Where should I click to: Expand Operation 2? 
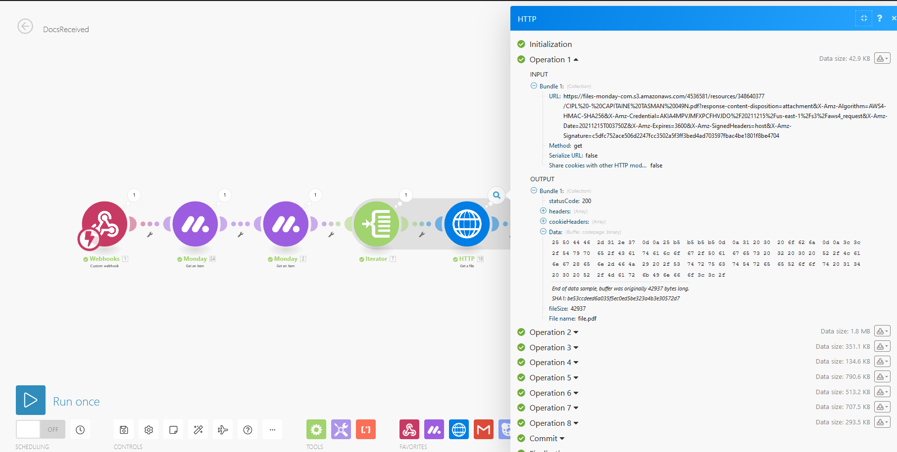[x=554, y=332]
